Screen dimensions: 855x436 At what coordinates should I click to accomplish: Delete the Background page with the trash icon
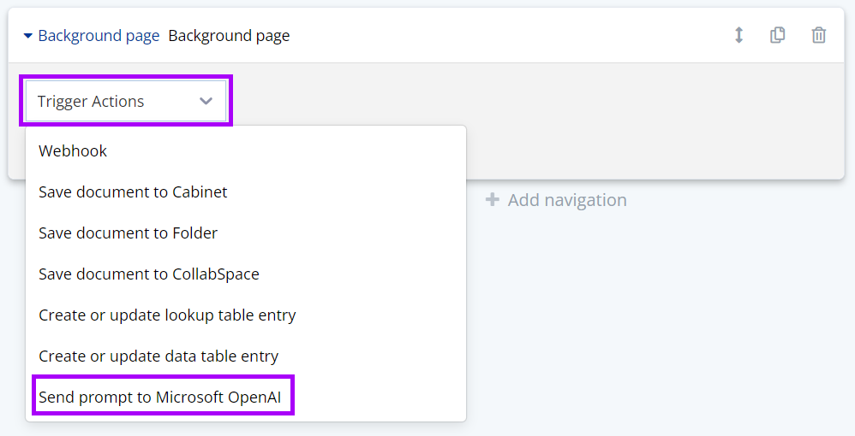click(x=819, y=35)
